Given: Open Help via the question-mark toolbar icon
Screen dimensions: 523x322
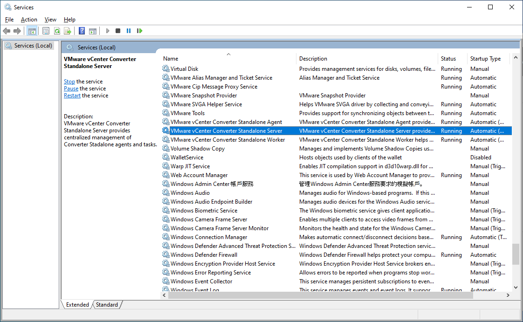Looking at the screenshot, I should [x=82, y=31].
